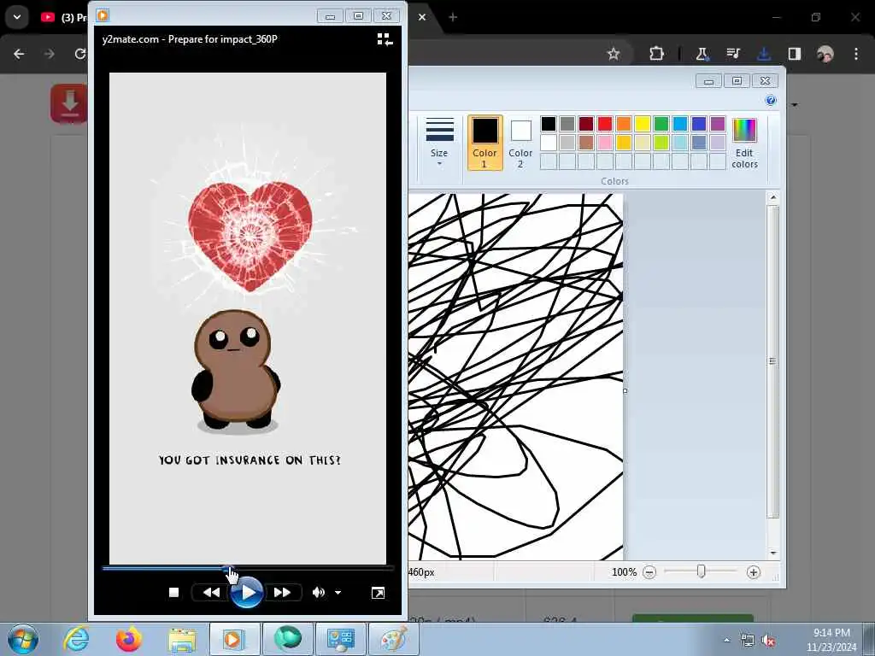Click Chrome back arrow button
Image resolution: width=875 pixels, height=656 pixels.
19,54
